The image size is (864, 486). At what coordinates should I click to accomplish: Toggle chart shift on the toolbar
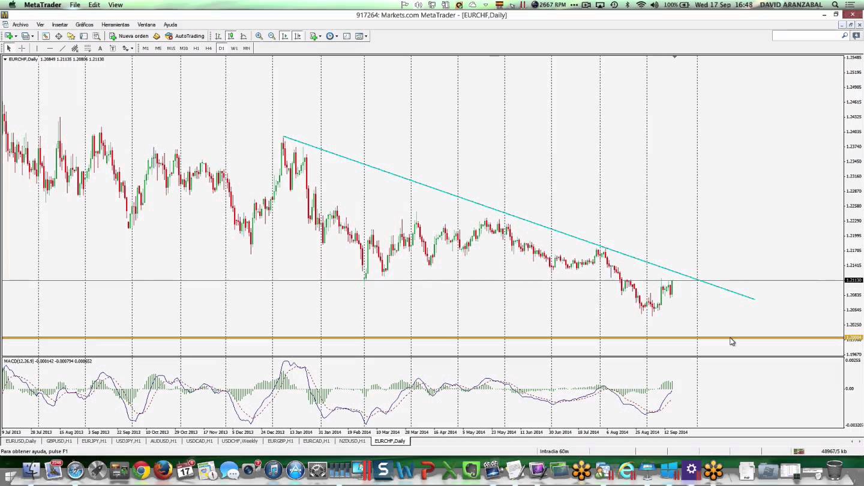tap(297, 36)
